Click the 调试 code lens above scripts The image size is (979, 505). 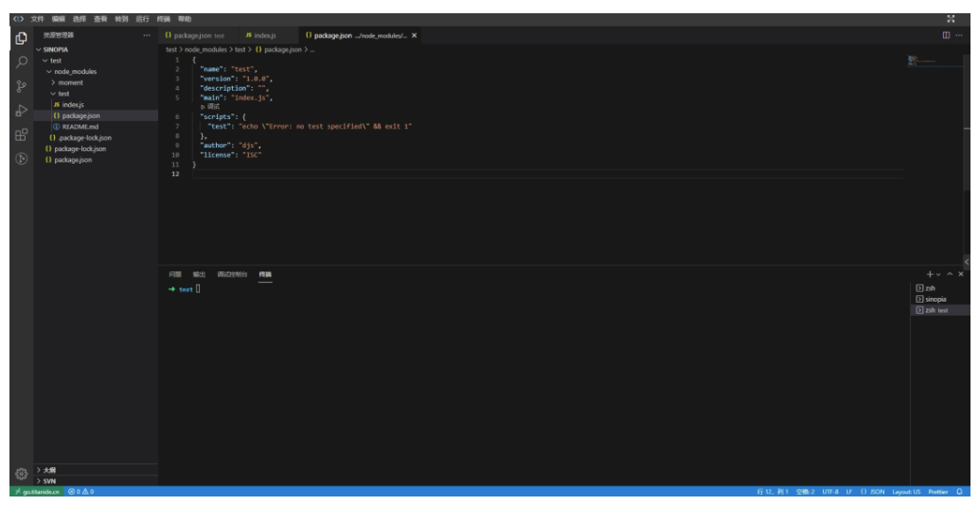212,106
